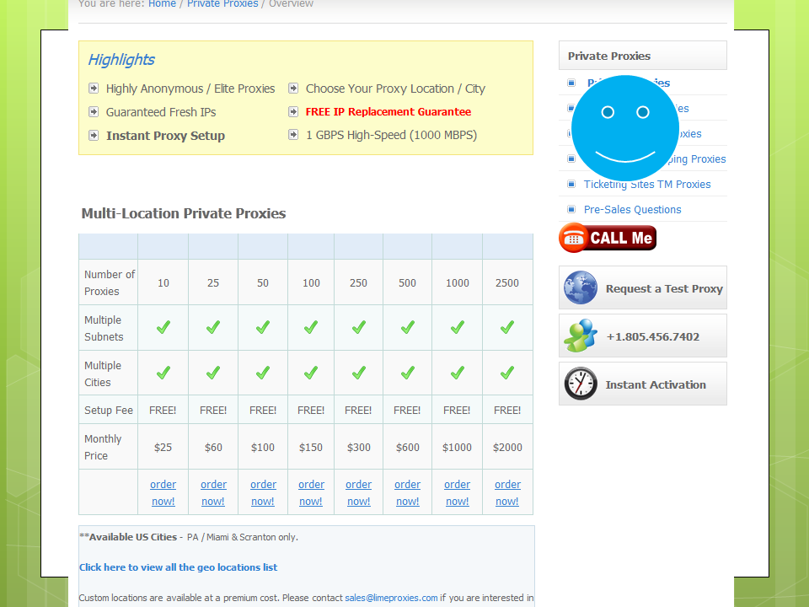Click the Private Proxies sidebar header

pyautogui.click(x=643, y=56)
